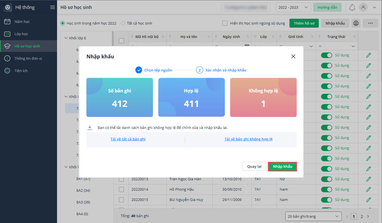Viewport: 382px width, 223px height.
Task: Open the 20 bản ghi/trang page size dropdown
Action: tap(313, 216)
